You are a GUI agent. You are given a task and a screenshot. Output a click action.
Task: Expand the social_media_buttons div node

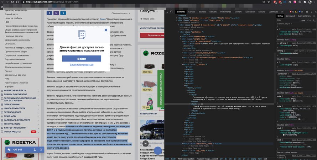(x=182, y=53)
